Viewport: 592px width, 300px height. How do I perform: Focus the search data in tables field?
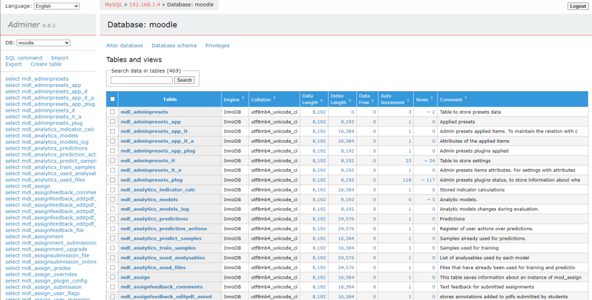(x=141, y=80)
